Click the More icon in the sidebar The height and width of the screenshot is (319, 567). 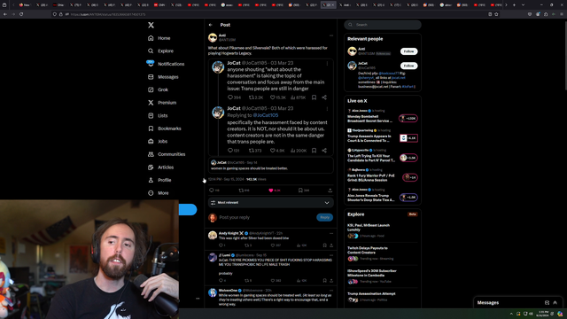[151, 193]
